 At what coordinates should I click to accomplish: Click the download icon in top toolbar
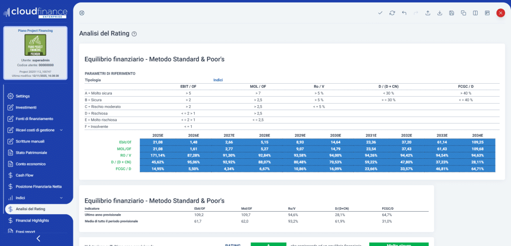[x=440, y=13]
